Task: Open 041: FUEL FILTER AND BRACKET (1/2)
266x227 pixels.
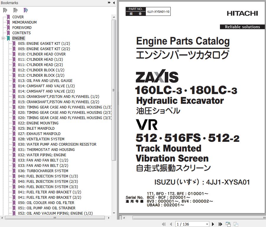Action: point(50,192)
